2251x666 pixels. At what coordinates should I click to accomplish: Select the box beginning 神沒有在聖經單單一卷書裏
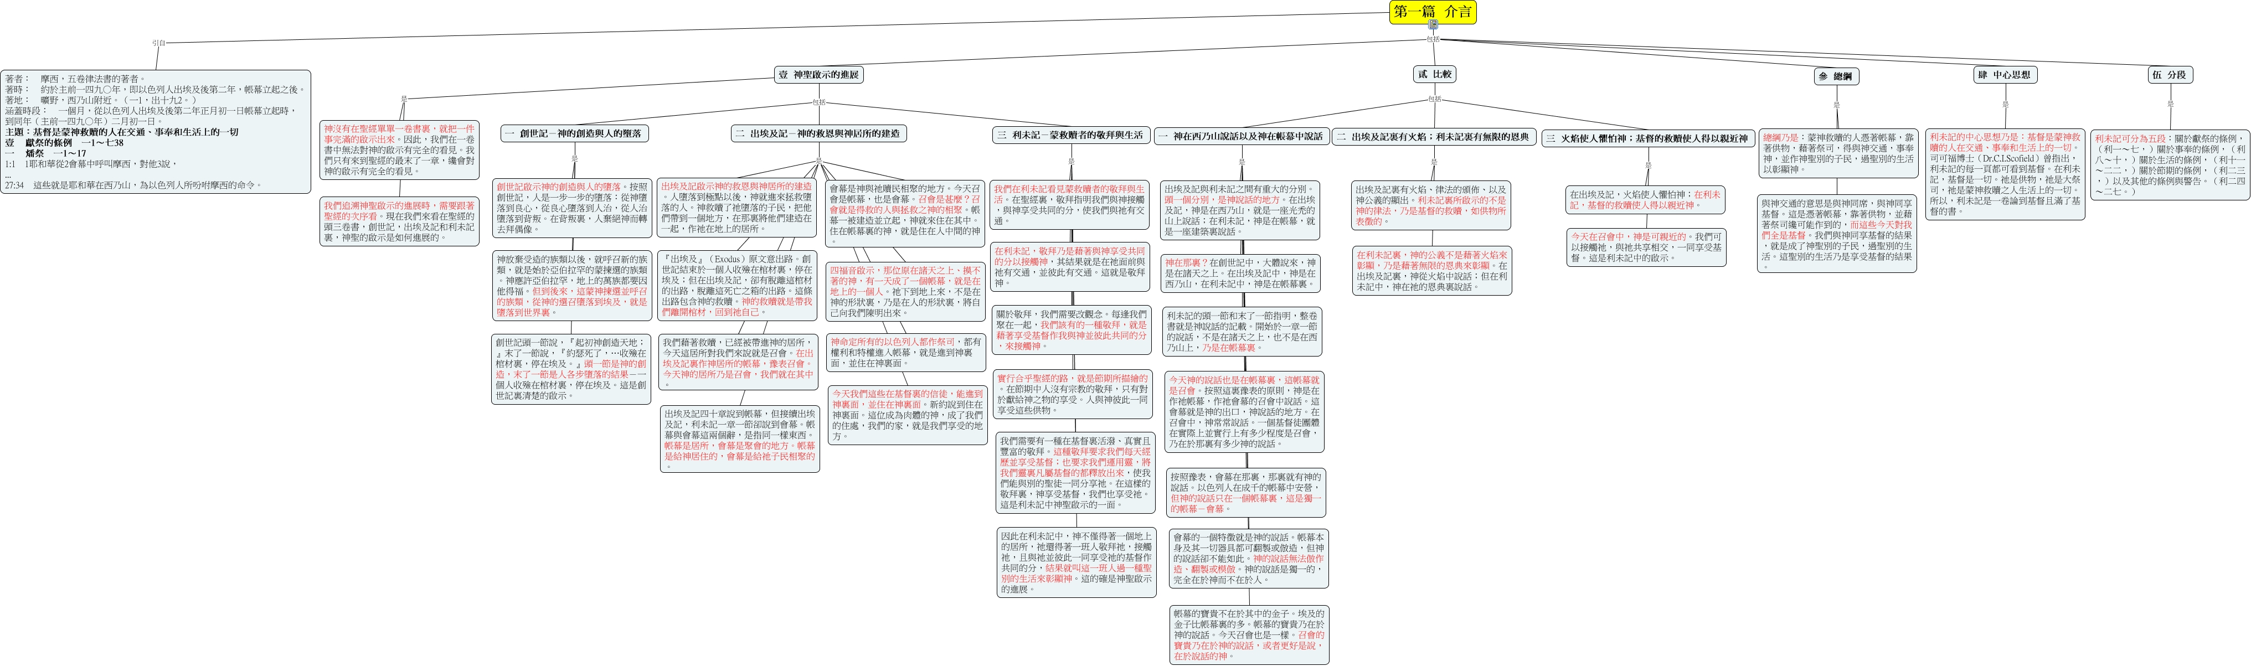[399, 149]
